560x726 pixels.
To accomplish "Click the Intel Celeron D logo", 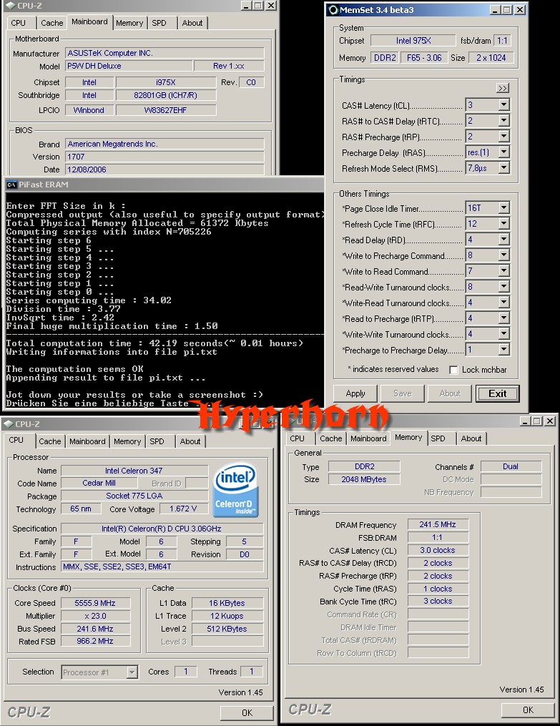I will click(x=235, y=490).
